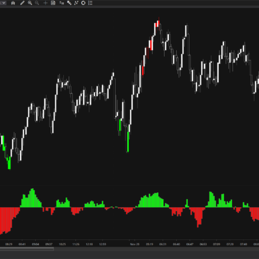Screen dimensions: 259x259
Task: Open the strategies circle icon
Action: point(83,3)
